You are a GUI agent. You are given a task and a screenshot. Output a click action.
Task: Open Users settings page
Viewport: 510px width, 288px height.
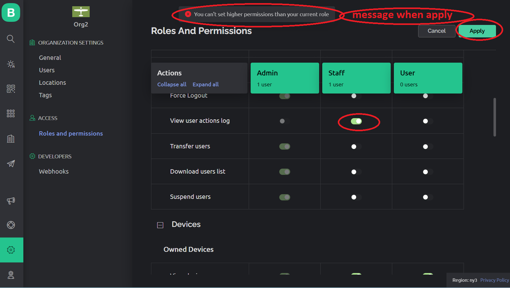click(47, 70)
